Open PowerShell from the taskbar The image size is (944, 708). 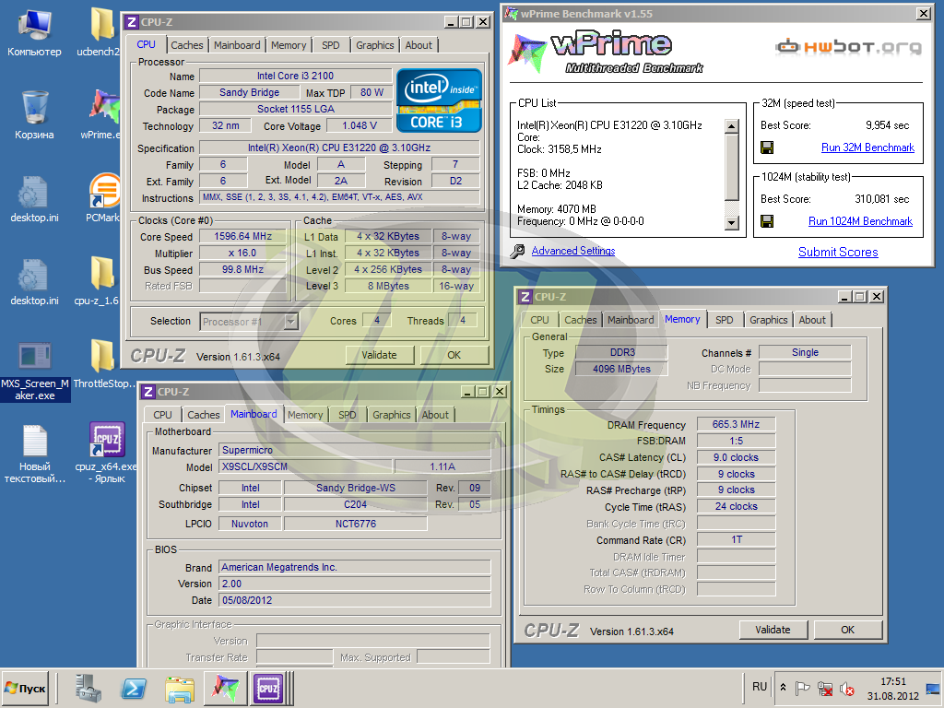[x=134, y=688]
